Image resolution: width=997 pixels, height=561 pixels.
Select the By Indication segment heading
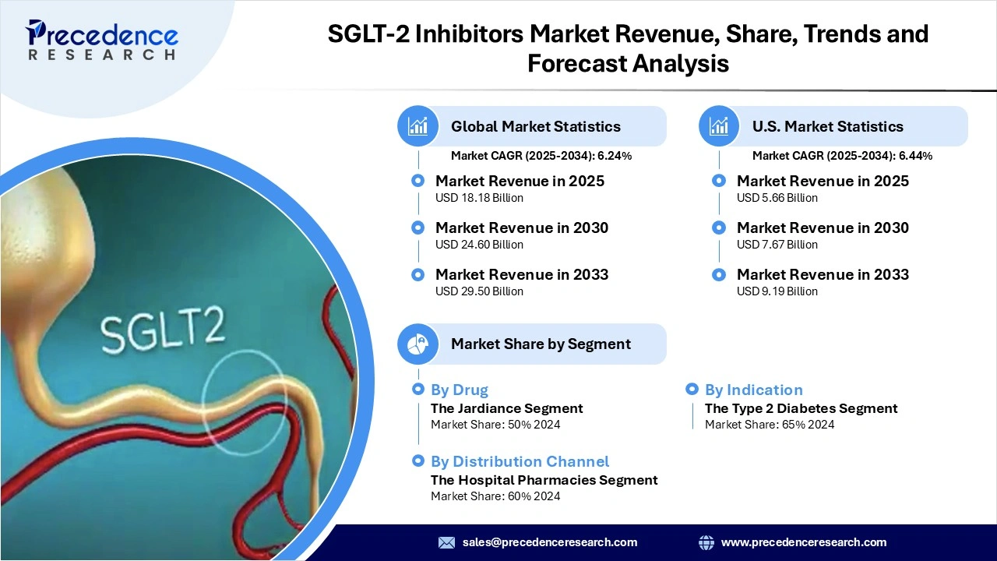(x=753, y=390)
